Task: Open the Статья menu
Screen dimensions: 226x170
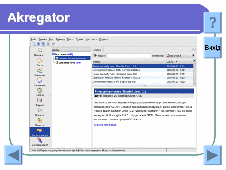Action: tap(80, 39)
